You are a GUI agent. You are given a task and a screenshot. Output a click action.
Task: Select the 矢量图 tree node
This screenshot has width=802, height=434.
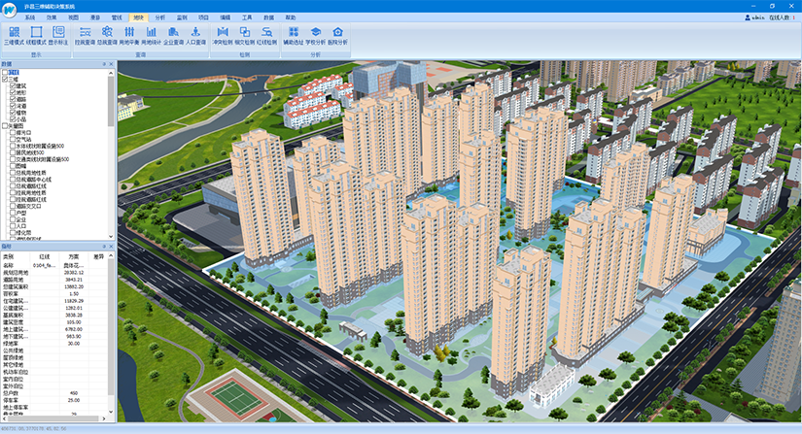pyautogui.click(x=16, y=125)
